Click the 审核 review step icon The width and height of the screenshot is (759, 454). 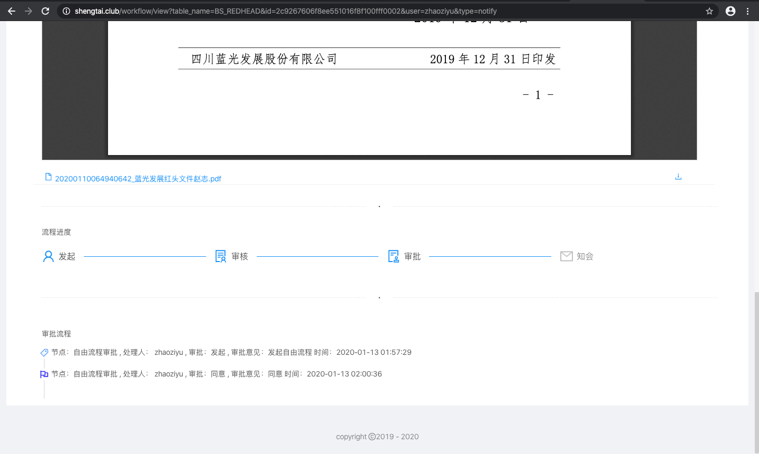coord(220,256)
